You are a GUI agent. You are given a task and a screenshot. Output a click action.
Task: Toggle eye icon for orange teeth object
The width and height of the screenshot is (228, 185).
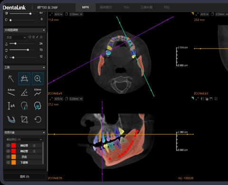pos(8,157)
